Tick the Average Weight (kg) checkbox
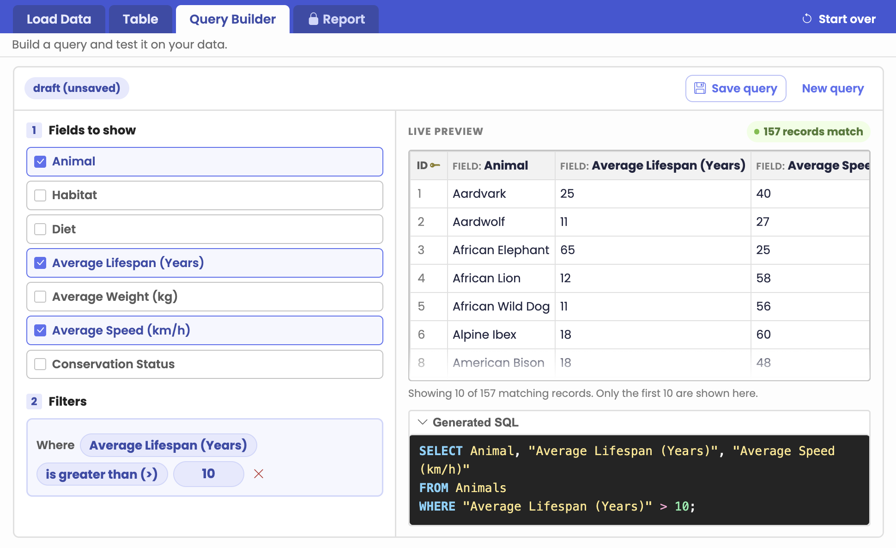The image size is (896, 548). [x=40, y=297]
